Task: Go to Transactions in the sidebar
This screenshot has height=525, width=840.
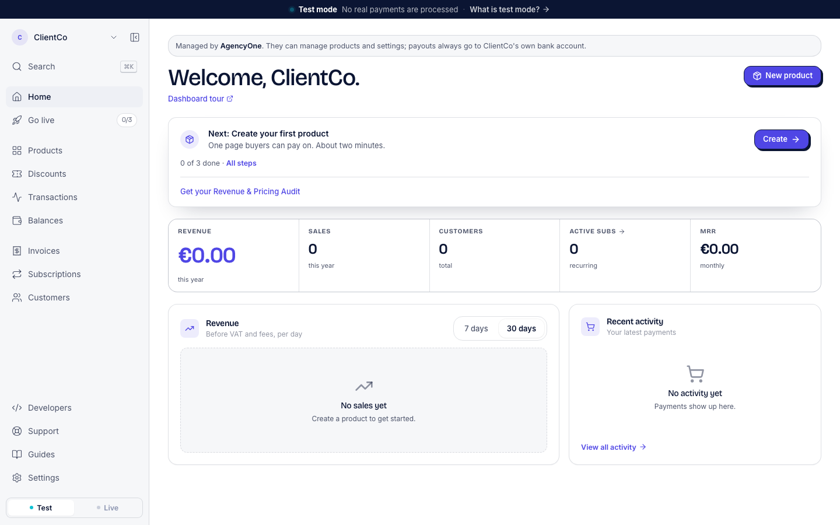Action: click(74, 197)
